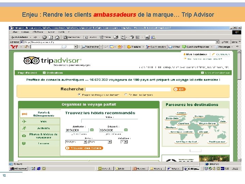Open the IE Rechercher search pane

[x=71, y=37]
